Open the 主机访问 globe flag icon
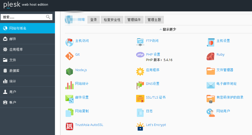Image resolution: width=252 pixels, height=135 pixels. tap(69, 42)
